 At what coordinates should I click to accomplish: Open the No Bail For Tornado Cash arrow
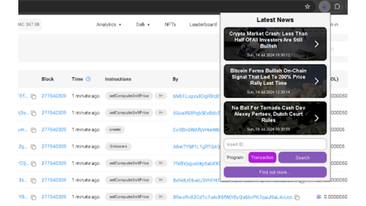[x=317, y=118]
